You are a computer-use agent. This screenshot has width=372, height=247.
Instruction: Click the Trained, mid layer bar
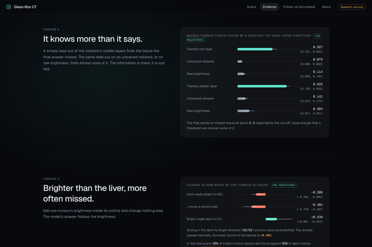(x=255, y=49)
